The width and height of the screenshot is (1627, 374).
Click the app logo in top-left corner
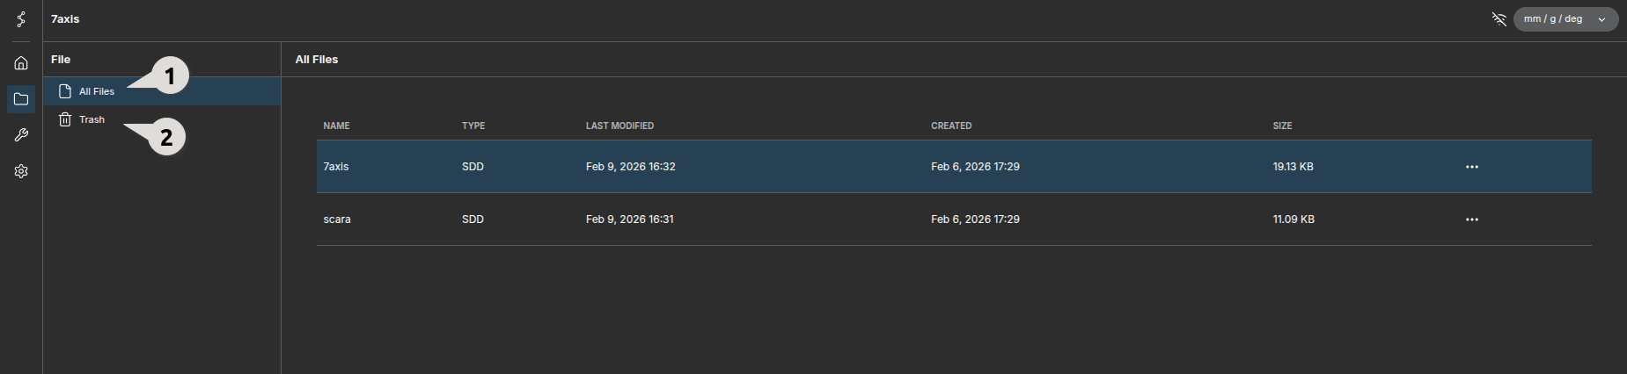tap(21, 18)
